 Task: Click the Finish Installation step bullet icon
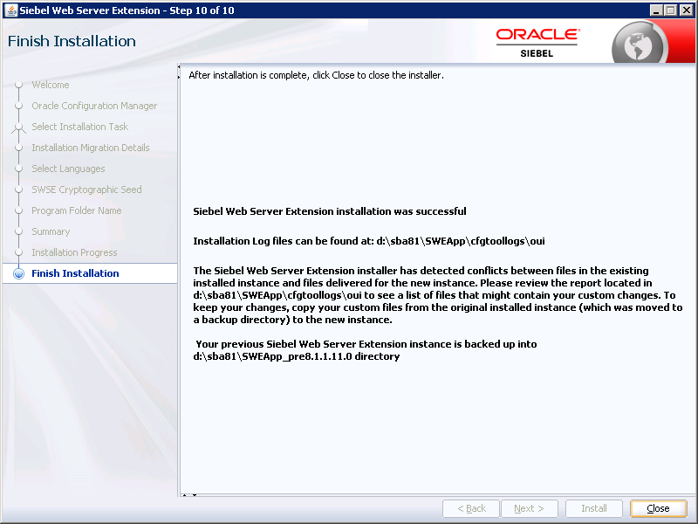coord(18,273)
